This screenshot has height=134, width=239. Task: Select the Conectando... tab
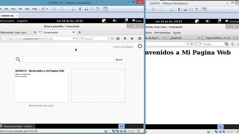(52, 32)
